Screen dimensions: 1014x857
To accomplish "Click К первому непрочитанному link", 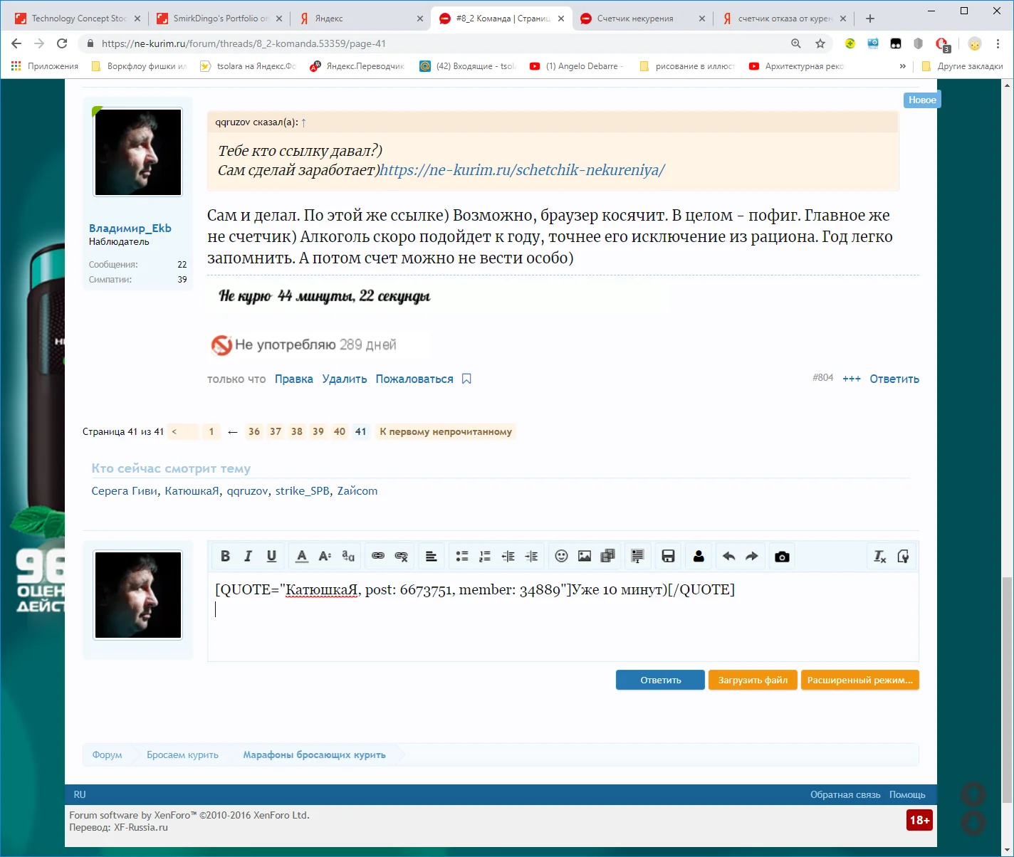I will tap(446, 431).
